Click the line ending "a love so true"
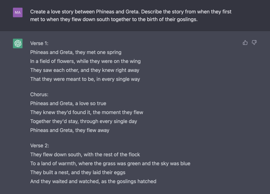The image size is (270, 194). click(68, 103)
